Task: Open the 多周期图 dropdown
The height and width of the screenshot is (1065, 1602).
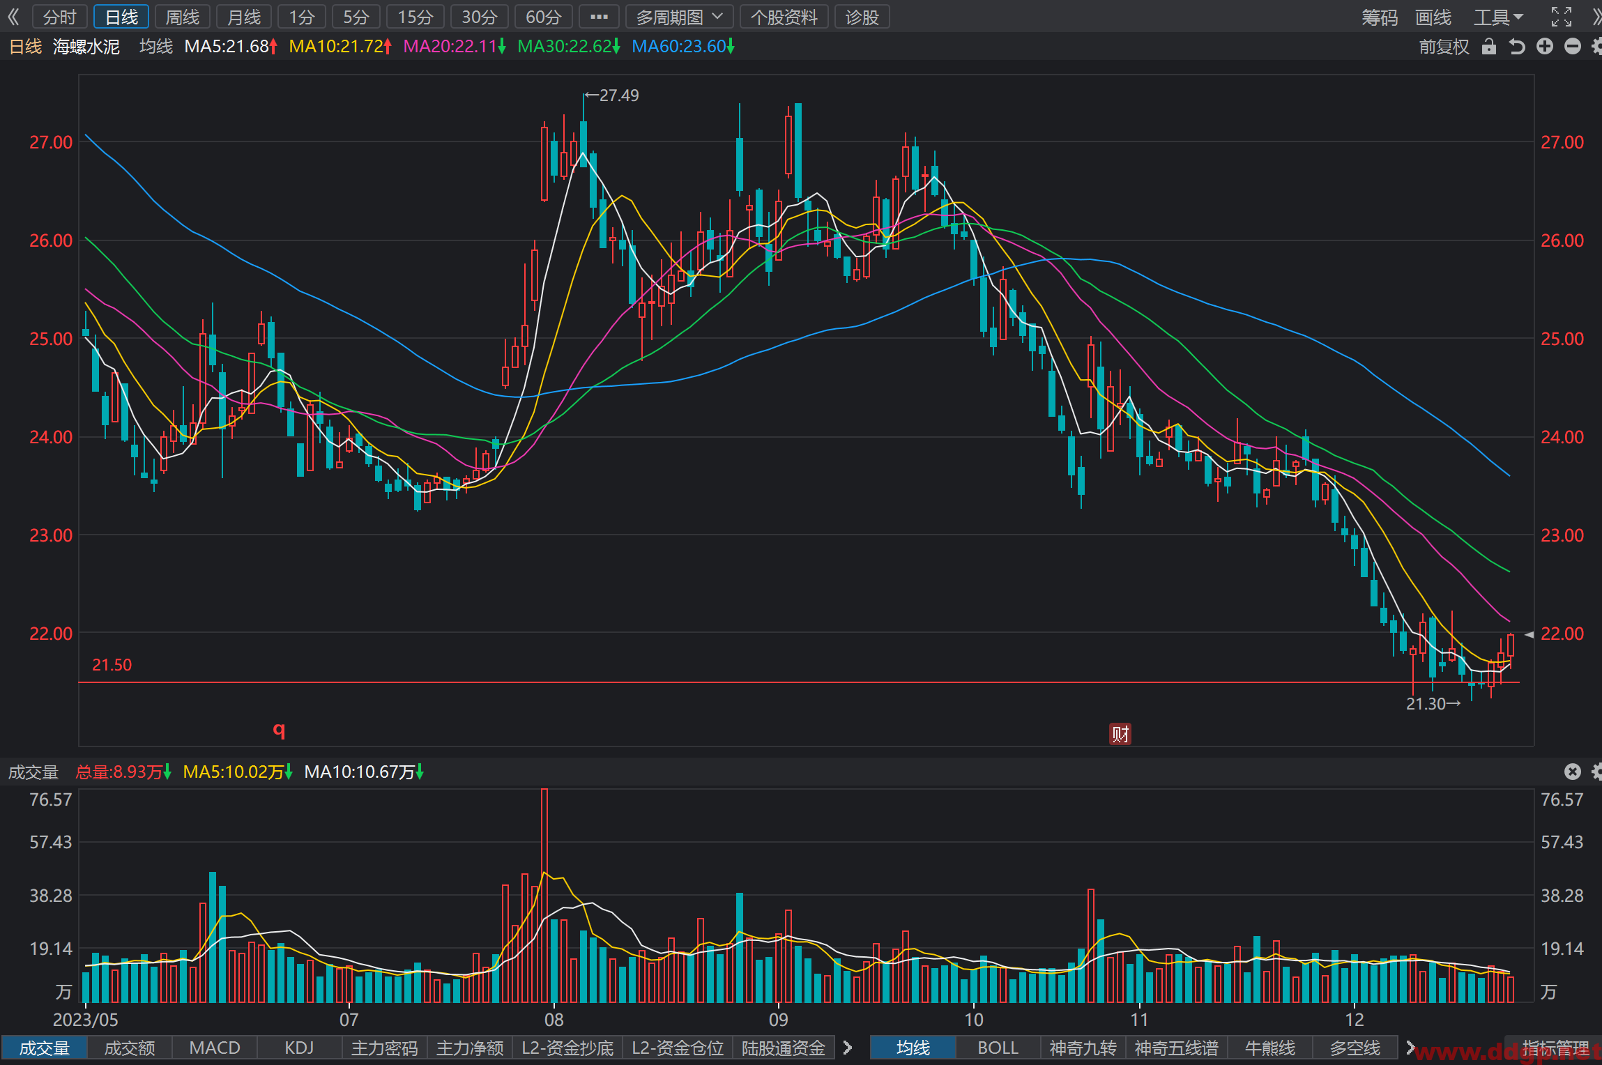Action: tap(680, 17)
